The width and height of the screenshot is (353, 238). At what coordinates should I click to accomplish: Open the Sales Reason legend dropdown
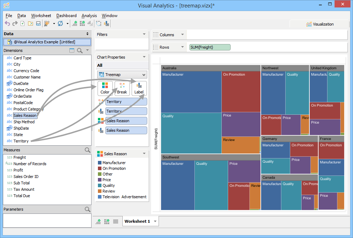tap(143, 153)
